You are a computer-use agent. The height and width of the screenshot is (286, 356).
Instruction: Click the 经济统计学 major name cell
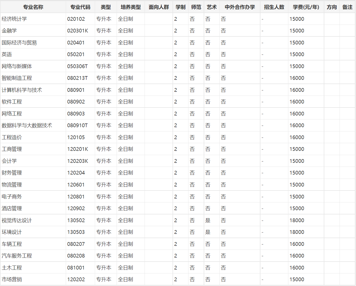point(14,19)
